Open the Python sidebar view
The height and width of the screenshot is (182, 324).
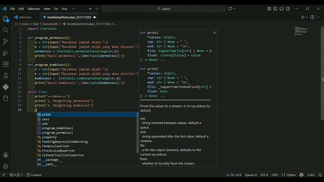click(6, 87)
